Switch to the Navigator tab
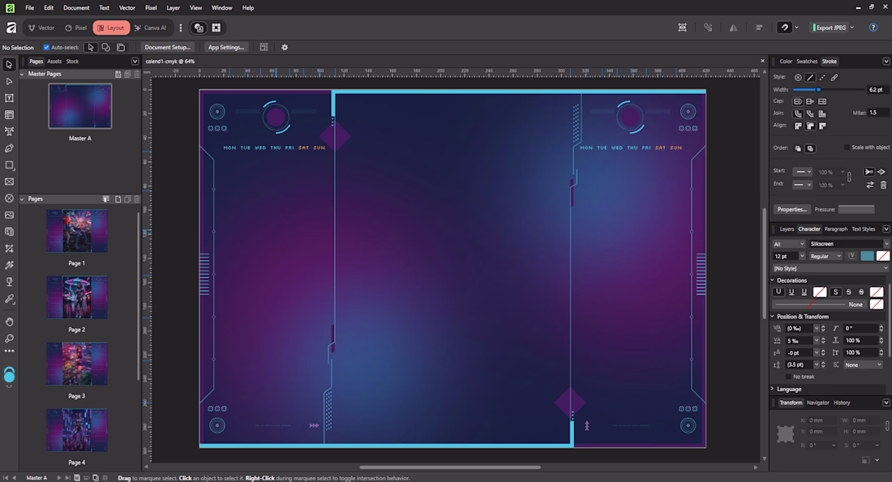This screenshot has height=482, width=892. point(817,403)
